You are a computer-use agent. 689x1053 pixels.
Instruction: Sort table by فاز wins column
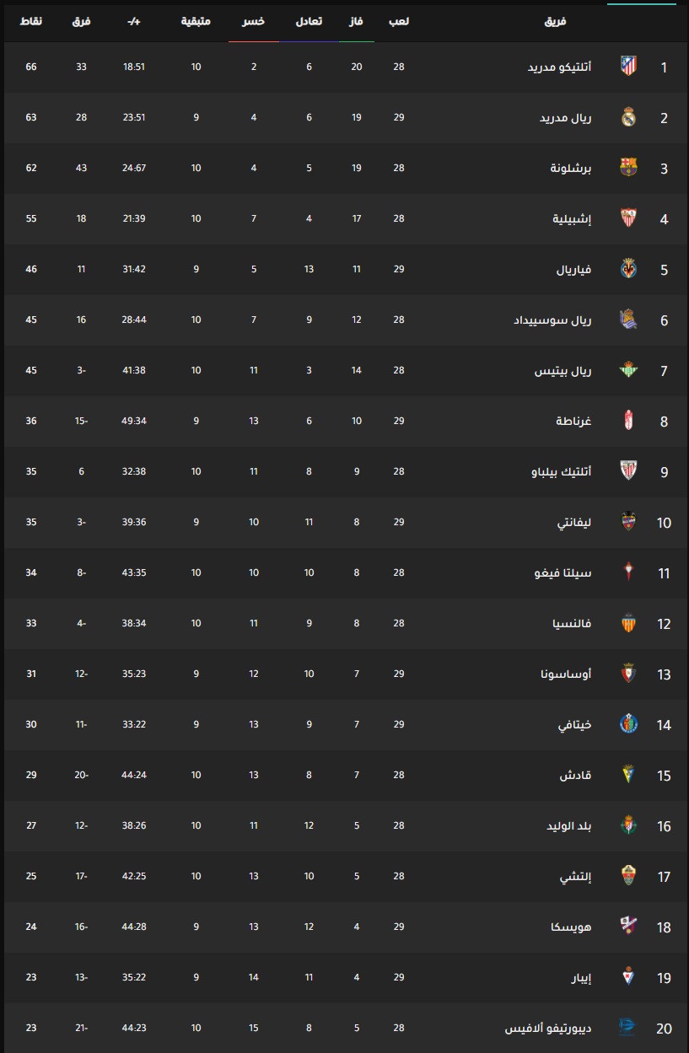point(357,21)
